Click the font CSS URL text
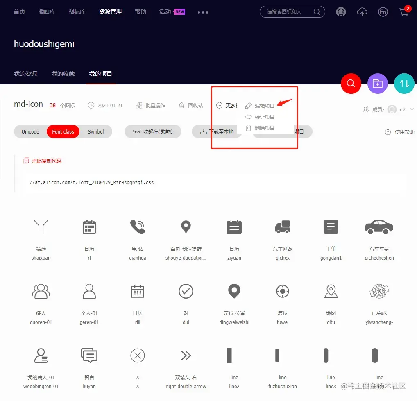 click(91, 182)
